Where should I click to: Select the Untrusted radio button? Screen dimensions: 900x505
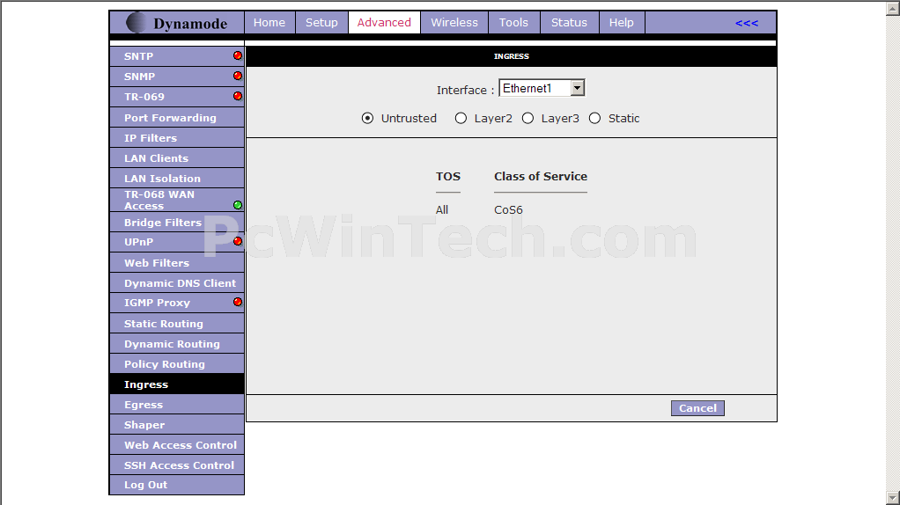(367, 118)
